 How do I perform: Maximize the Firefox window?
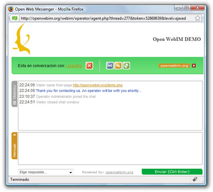coord(187,8)
